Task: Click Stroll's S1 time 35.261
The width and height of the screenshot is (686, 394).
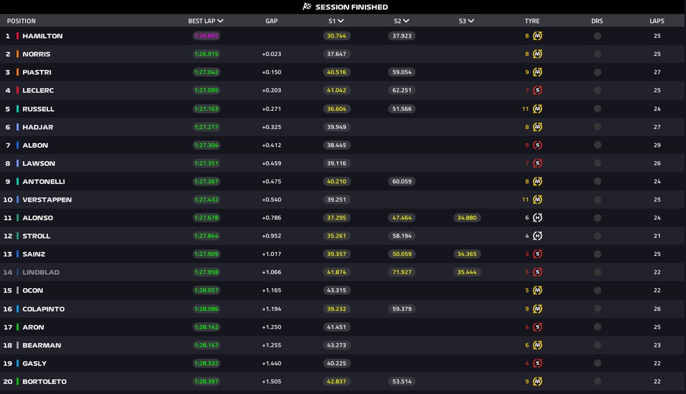Action: click(337, 236)
